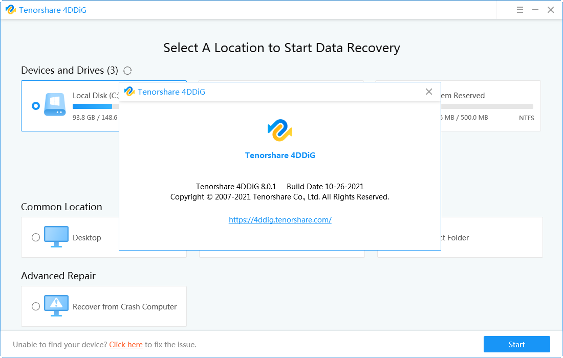Close the About dialog

pos(429,92)
